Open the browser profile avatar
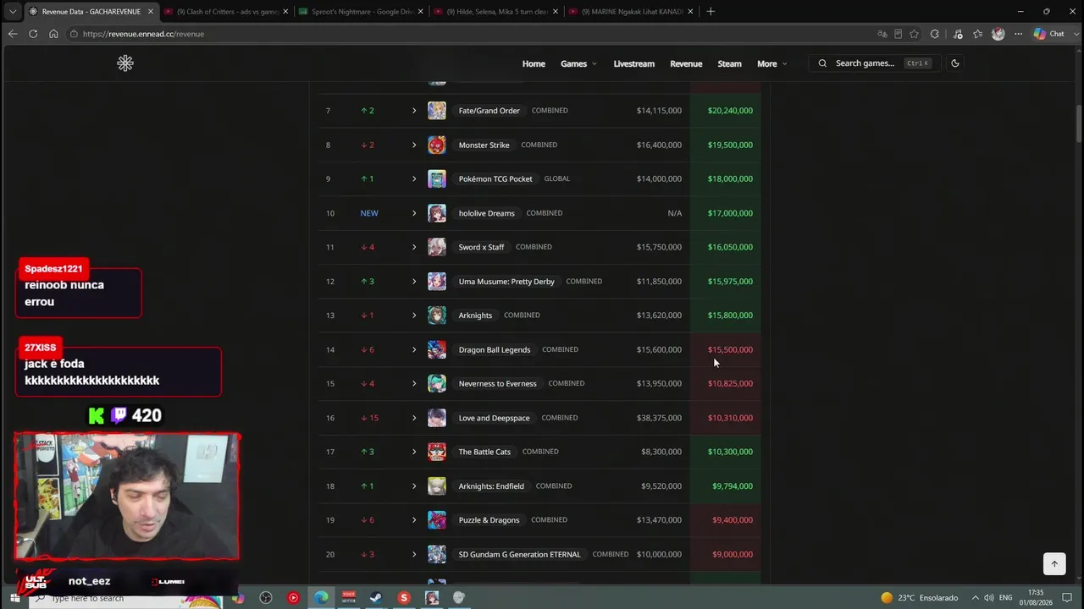Viewport: 1084px width, 609px height. (x=998, y=34)
